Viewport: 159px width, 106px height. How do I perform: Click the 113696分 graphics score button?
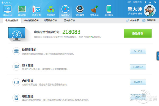(x=138, y=67)
